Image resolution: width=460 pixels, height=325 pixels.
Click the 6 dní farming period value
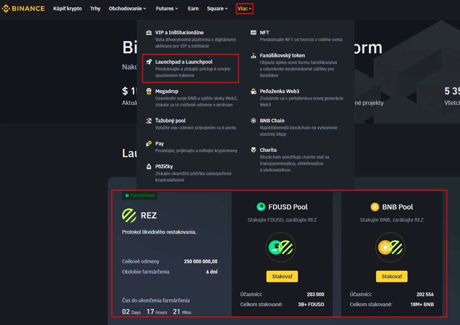click(x=212, y=272)
